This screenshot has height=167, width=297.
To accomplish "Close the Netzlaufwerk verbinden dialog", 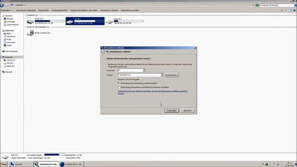I will 195,48.
